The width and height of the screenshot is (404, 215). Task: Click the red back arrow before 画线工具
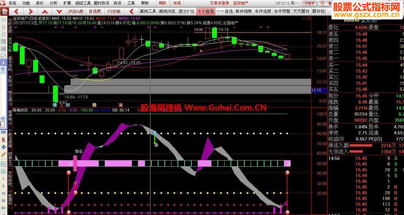click(x=132, y=11)
